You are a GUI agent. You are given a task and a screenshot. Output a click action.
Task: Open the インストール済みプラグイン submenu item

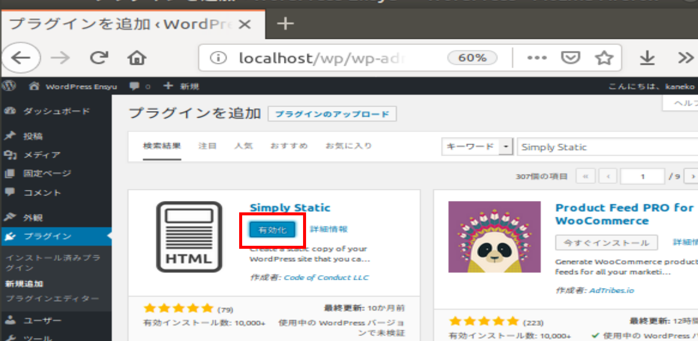(53, 263)
